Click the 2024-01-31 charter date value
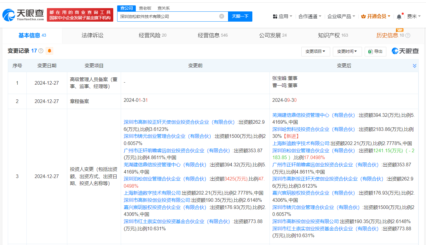This screenshot has height=245, width=426. pos(136,100)
